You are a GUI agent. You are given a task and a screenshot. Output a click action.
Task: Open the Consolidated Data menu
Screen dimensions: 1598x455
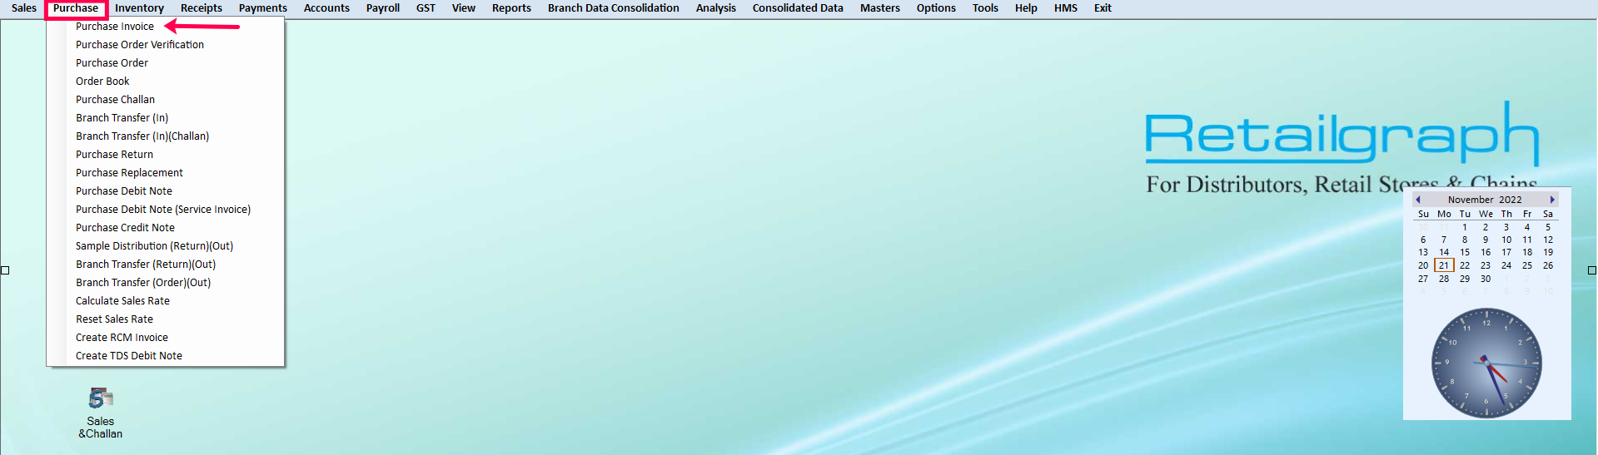(x=798, y=8)
